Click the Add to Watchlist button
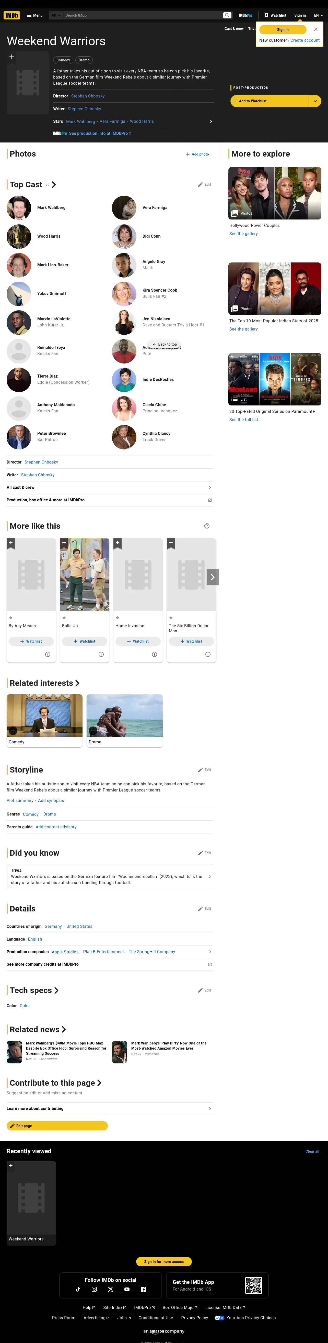 click(270, 101)
